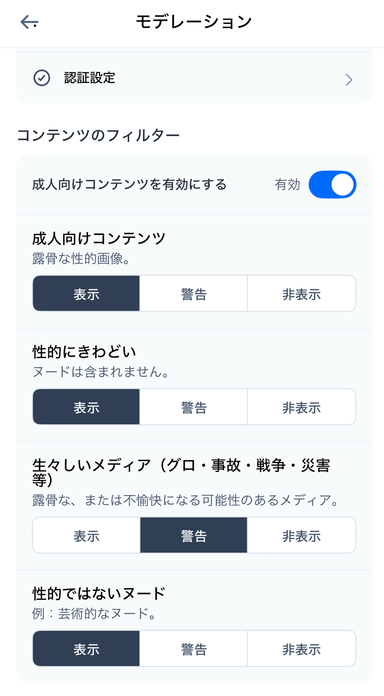Pick 非表示 for 性的ではないヌード
The width and height of the screenshot is (384, 696).
coord(301,649)
